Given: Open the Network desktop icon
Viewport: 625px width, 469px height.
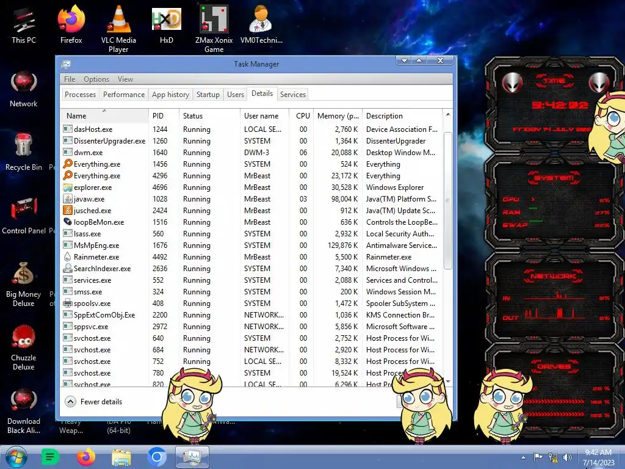Looking at the screenshot, I should click(24, 89).
